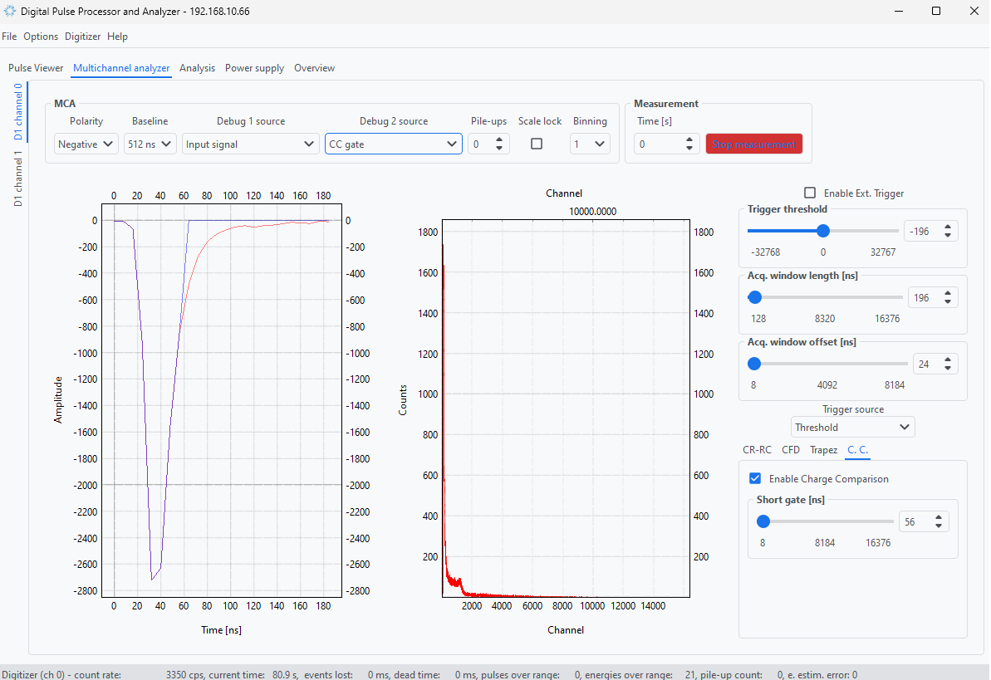Open the Polarity dropdown
The width and height of the screenshot is (991, 680).
coord(86,144)
